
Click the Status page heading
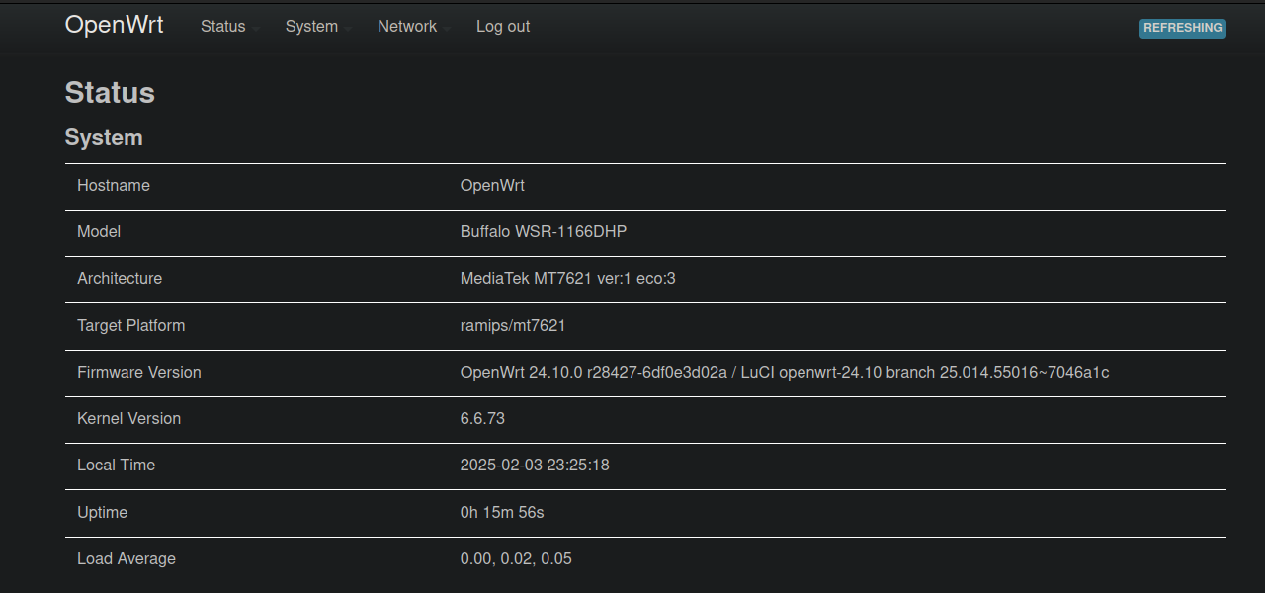coord(109,92)
